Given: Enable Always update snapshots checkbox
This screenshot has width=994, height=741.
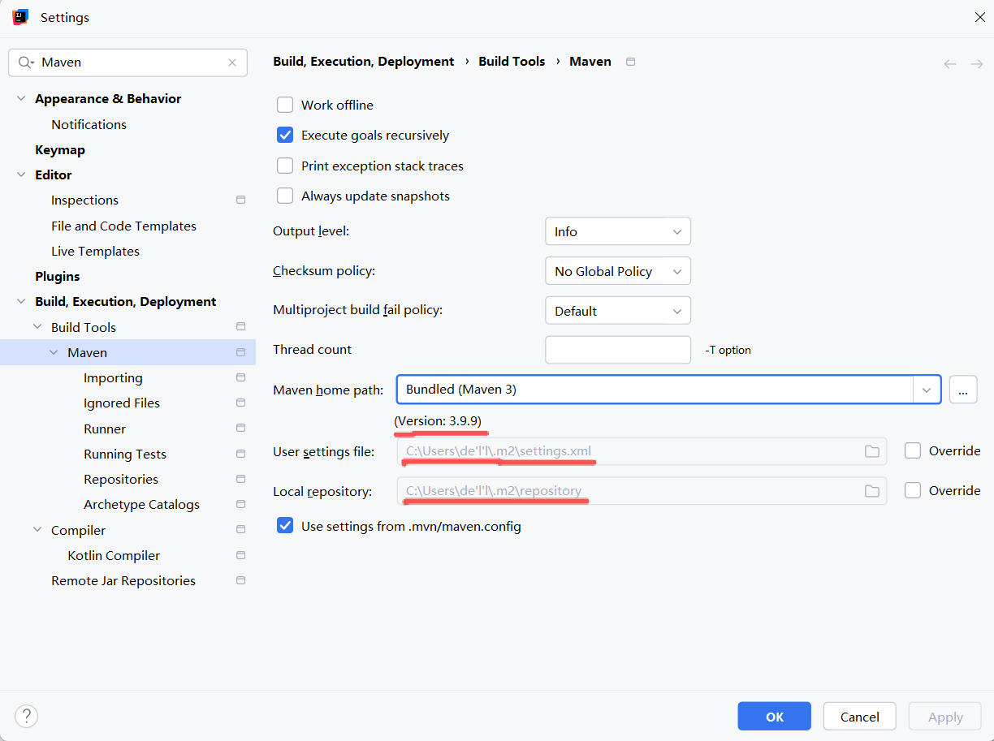Looking at the screenshot, I should tap(285, 196).
